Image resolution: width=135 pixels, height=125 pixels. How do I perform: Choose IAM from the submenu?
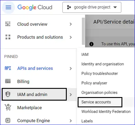tap(85, 54)
